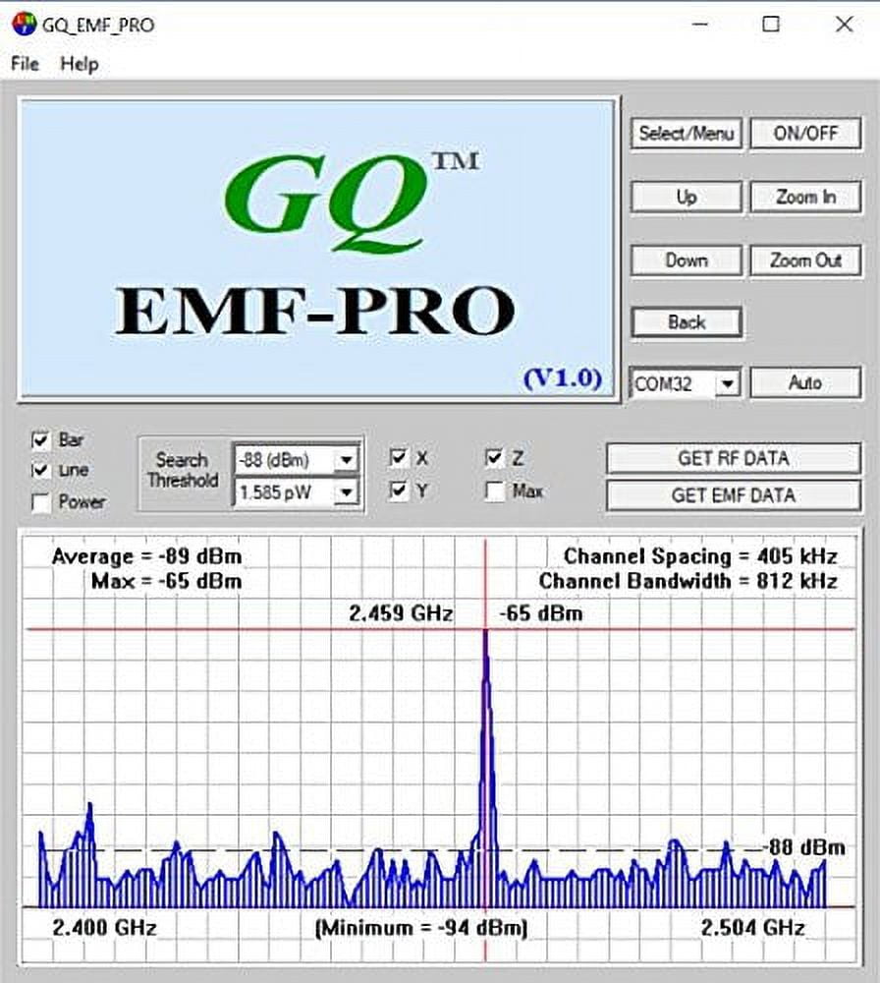This screenshot has width=880, height=983.
Task: Open the Help menu
Action: [x=80, y=64]
